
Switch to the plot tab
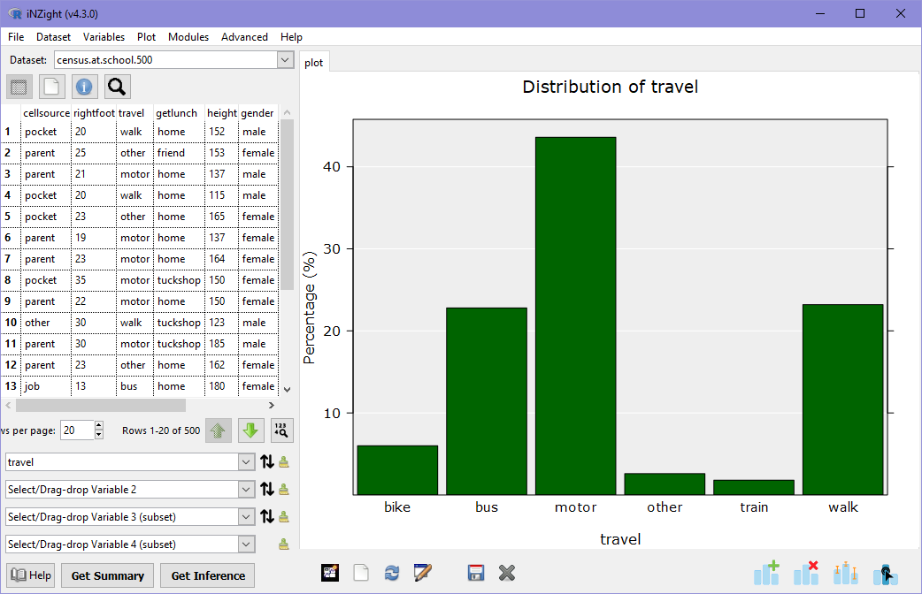[x=314, y=62]
